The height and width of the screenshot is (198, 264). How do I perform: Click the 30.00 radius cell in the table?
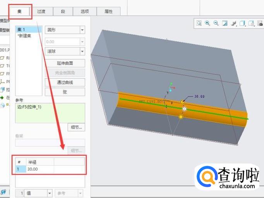[40, 169]
